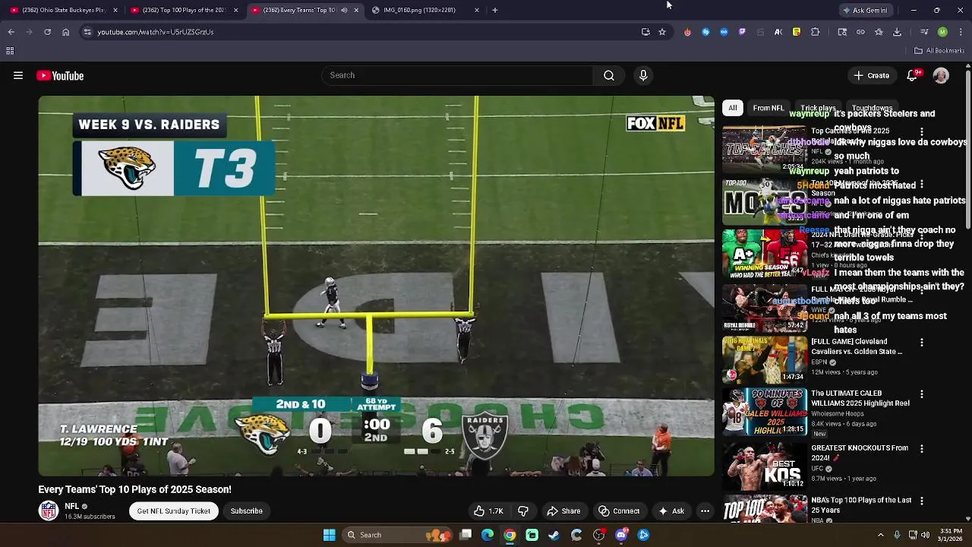
Task: Open GREATEST KNOCKOUTS video thumbnail
Action: pyautogui.click(x=764, y=466)
